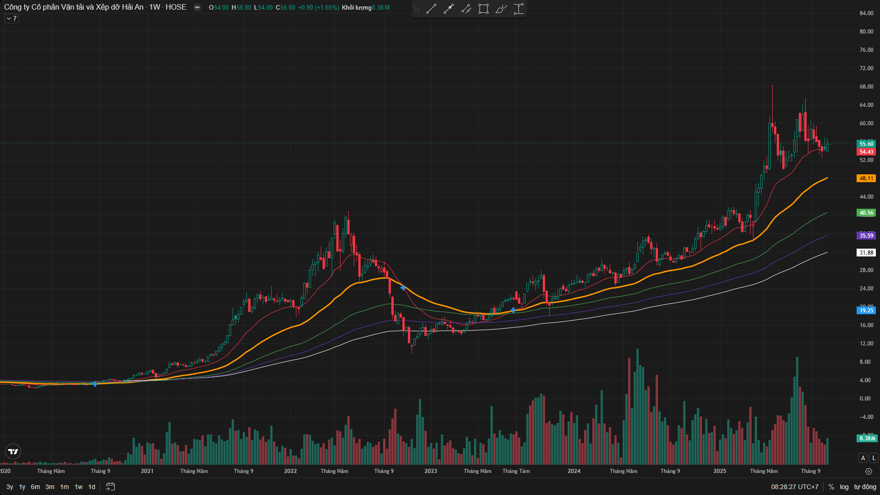Viewport: 880px width, 495px height.
Task: Set the date range to 3y
Action: point(10,487)
